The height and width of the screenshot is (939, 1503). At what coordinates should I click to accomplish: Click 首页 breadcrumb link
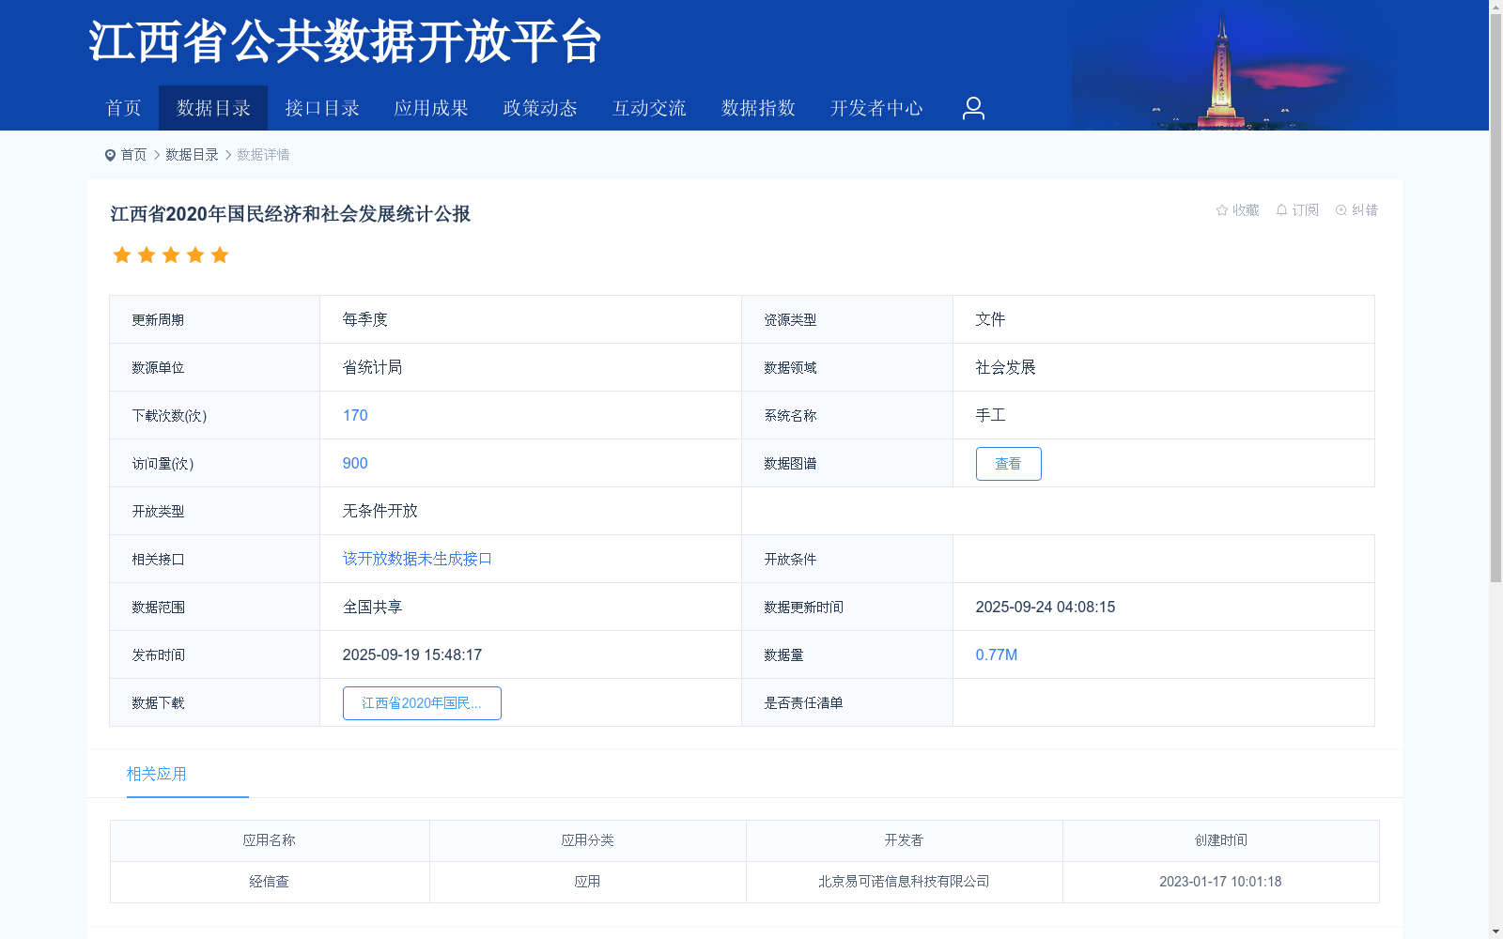tap(133, 155)
